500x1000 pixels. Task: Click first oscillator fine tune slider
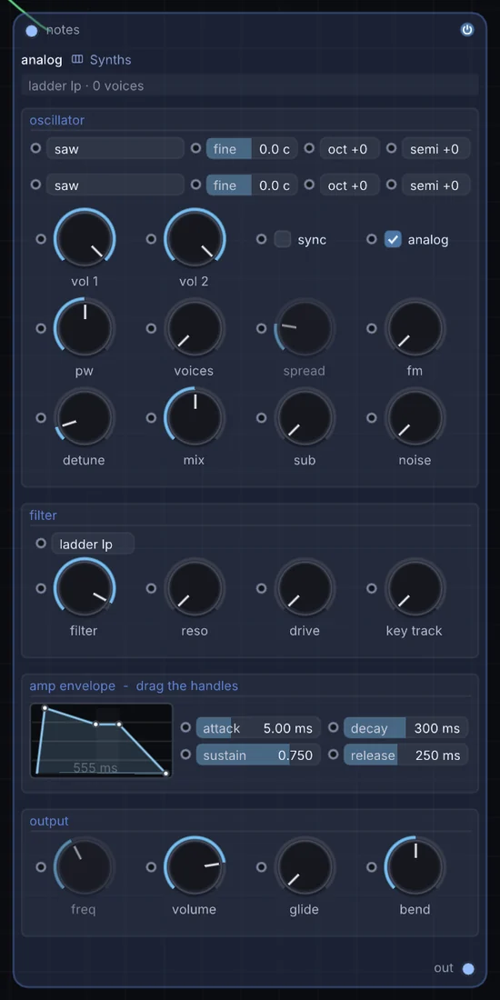(x=252, y=148)
